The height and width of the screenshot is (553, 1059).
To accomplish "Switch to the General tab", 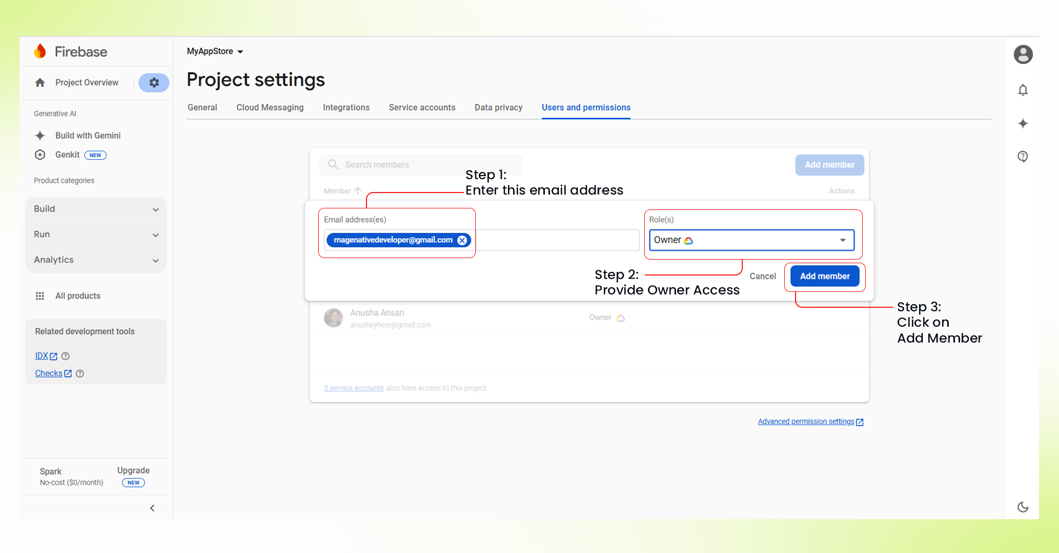I will 202,108.
